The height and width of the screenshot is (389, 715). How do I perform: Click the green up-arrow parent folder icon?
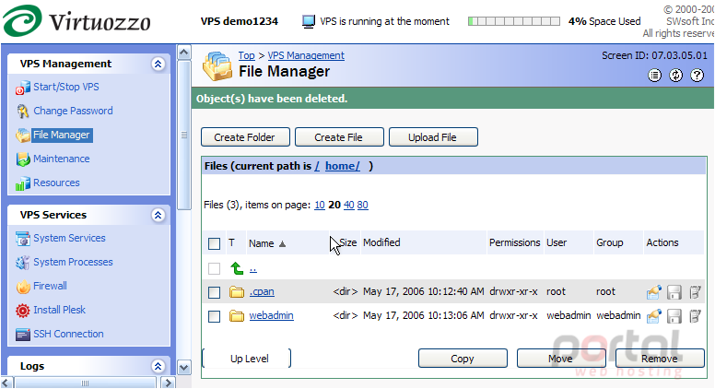click(237, 268)
